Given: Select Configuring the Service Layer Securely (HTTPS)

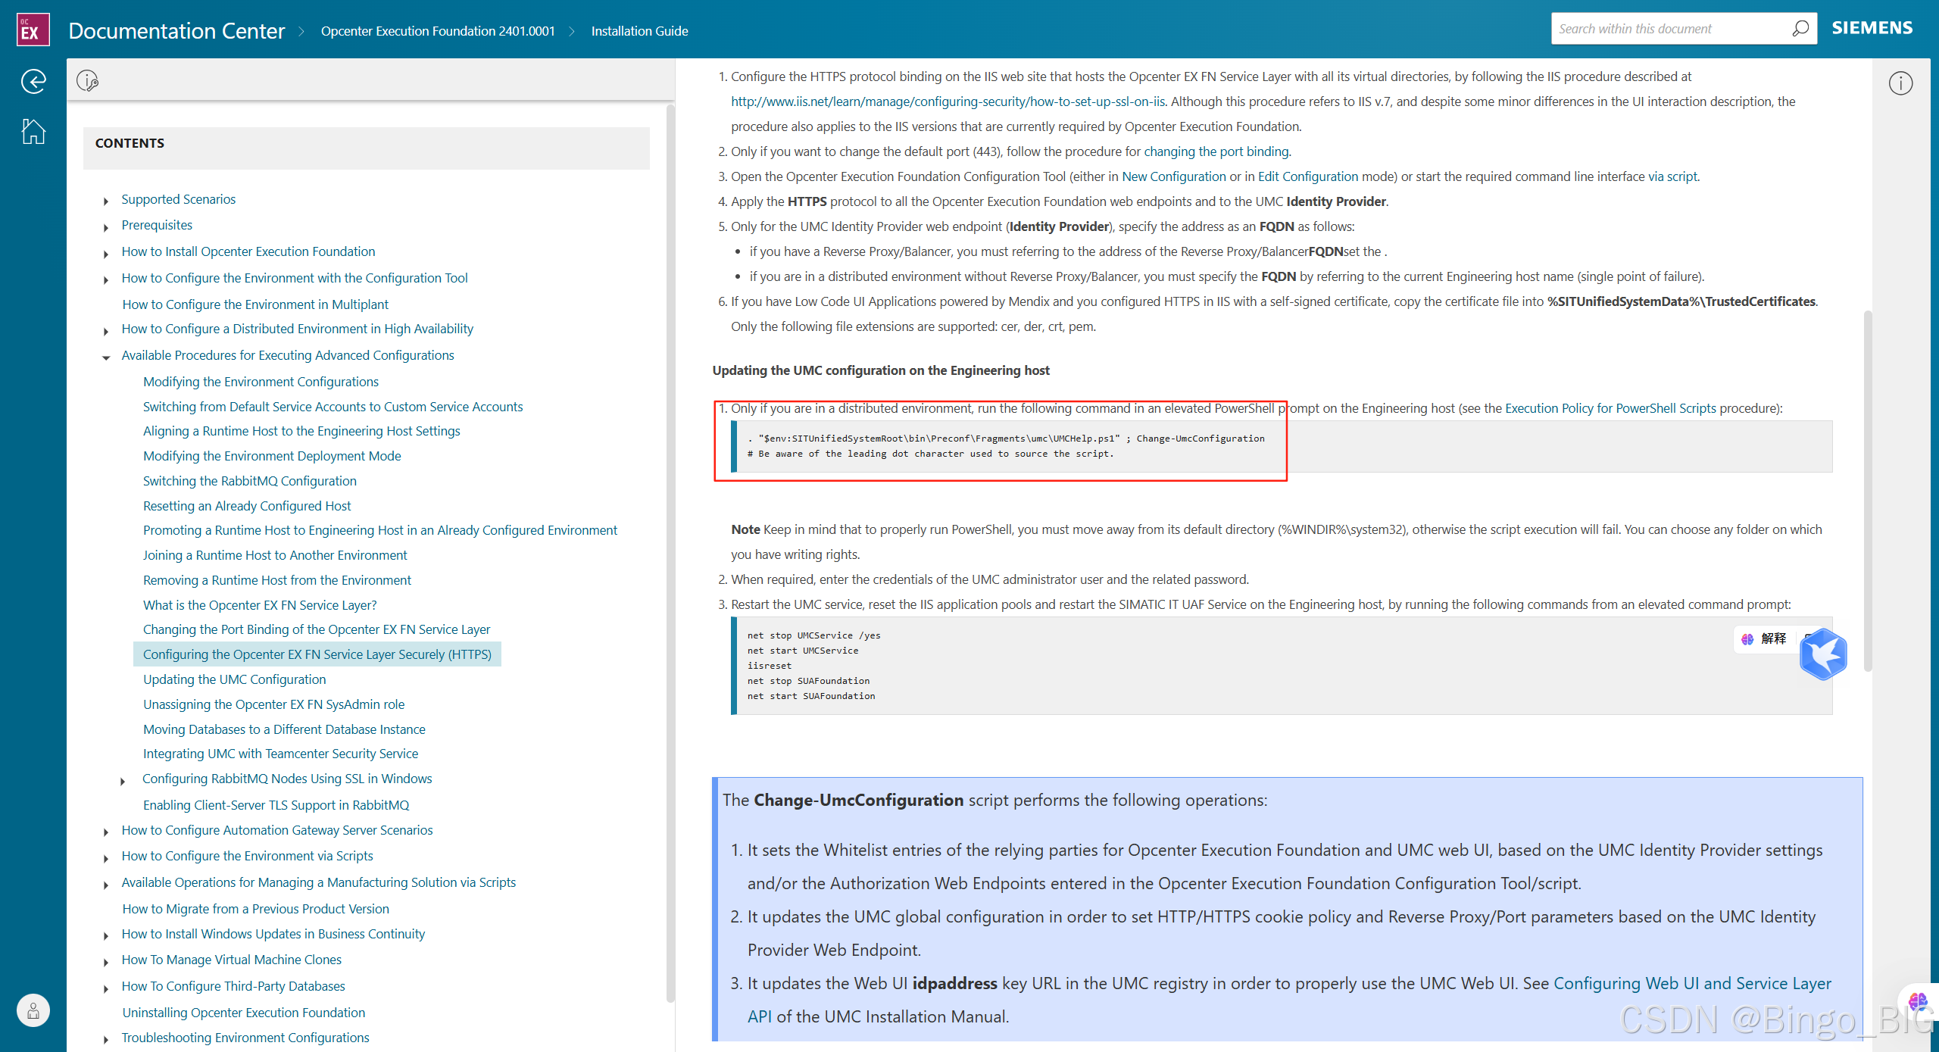Looking at the screenshot, I should [317, 654].
